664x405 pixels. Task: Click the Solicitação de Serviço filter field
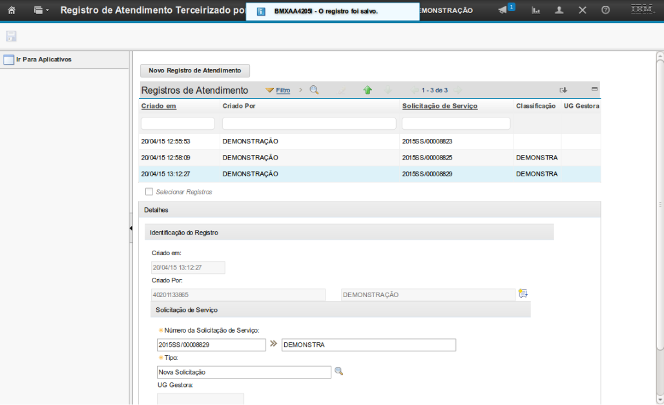(456, 123)
